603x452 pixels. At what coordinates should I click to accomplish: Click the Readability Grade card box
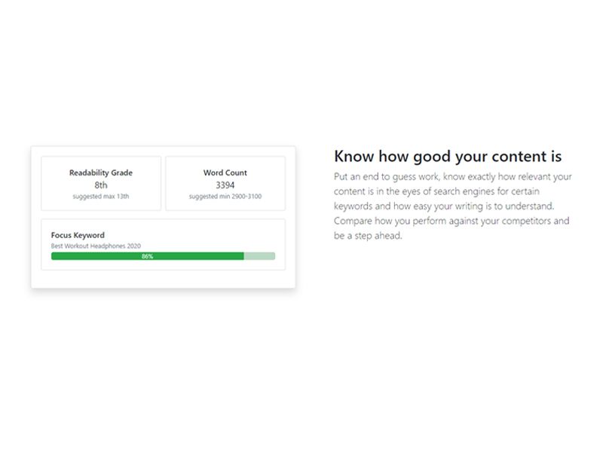pos(101,183)
